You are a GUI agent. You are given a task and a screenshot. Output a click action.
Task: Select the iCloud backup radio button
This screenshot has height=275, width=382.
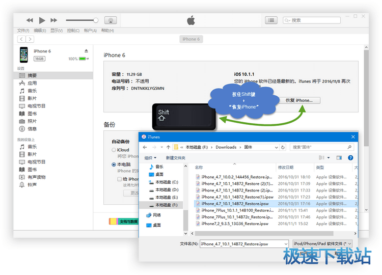[x=114, y=150]
